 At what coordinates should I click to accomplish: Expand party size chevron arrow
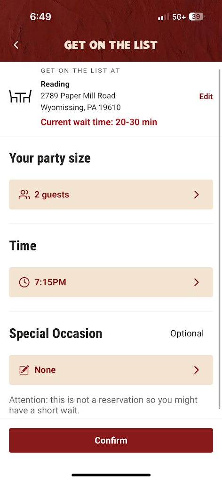pos(197,194)
